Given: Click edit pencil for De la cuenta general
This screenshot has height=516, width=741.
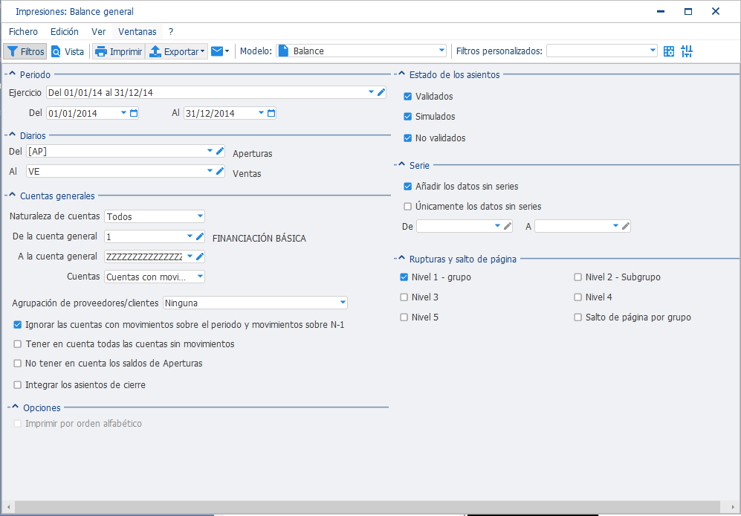Looking at the screenshot, I should [200, 236].
